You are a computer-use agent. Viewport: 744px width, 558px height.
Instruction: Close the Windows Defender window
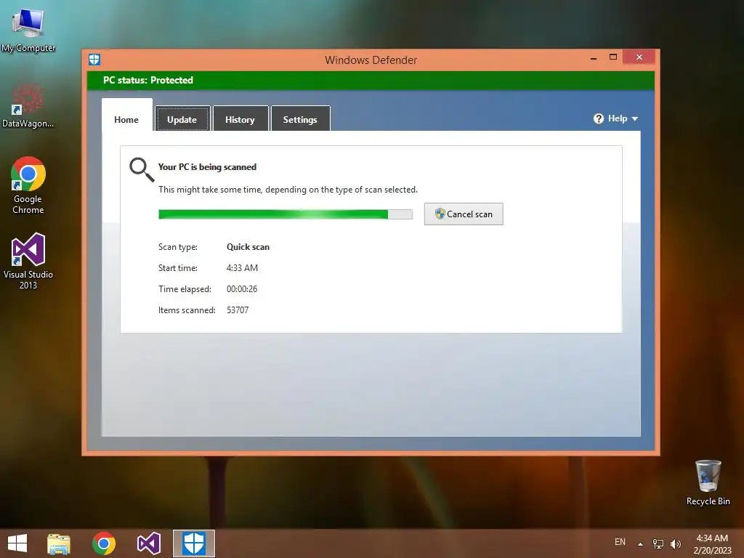(x=639, y=57)
